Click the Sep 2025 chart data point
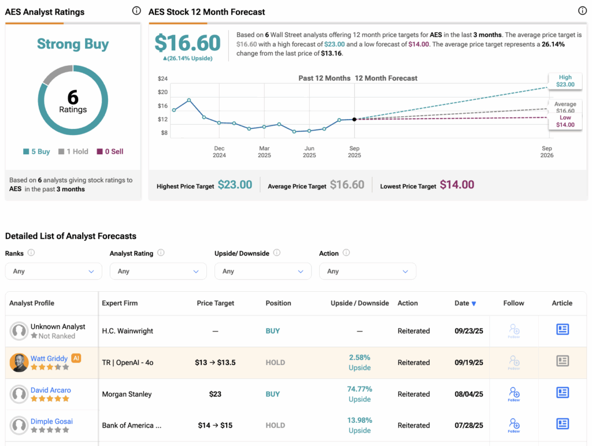This screenshot has width=592, height=446. (x=354, y=119)
